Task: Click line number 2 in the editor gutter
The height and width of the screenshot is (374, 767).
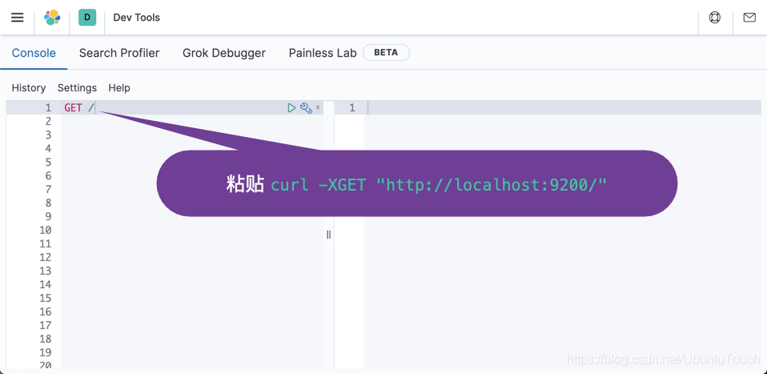Action: pos(48,121)
